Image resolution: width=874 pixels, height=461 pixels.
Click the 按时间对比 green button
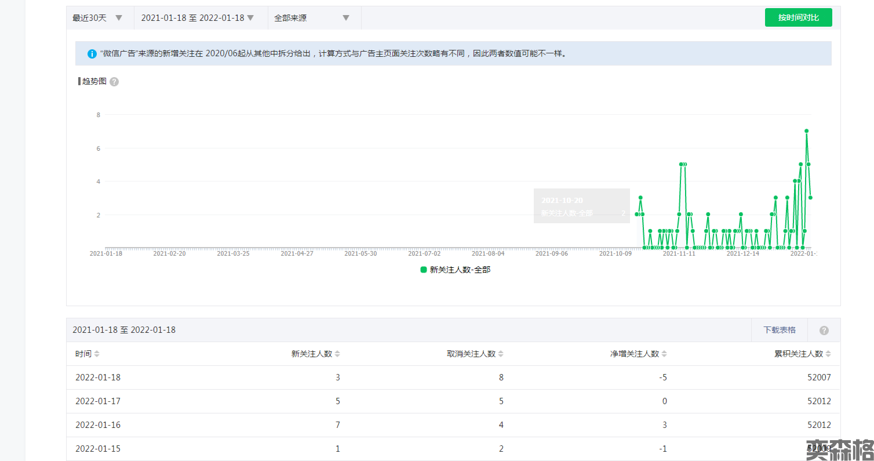(x=798, y=17)
